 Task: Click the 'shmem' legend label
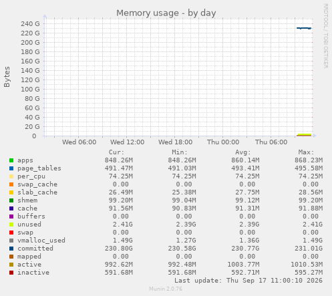[27, 200]
